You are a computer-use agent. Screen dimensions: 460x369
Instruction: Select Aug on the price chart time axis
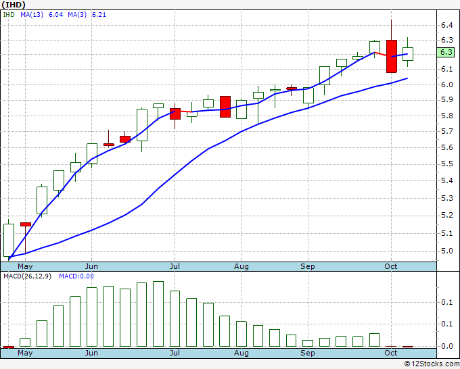(241, 266)
